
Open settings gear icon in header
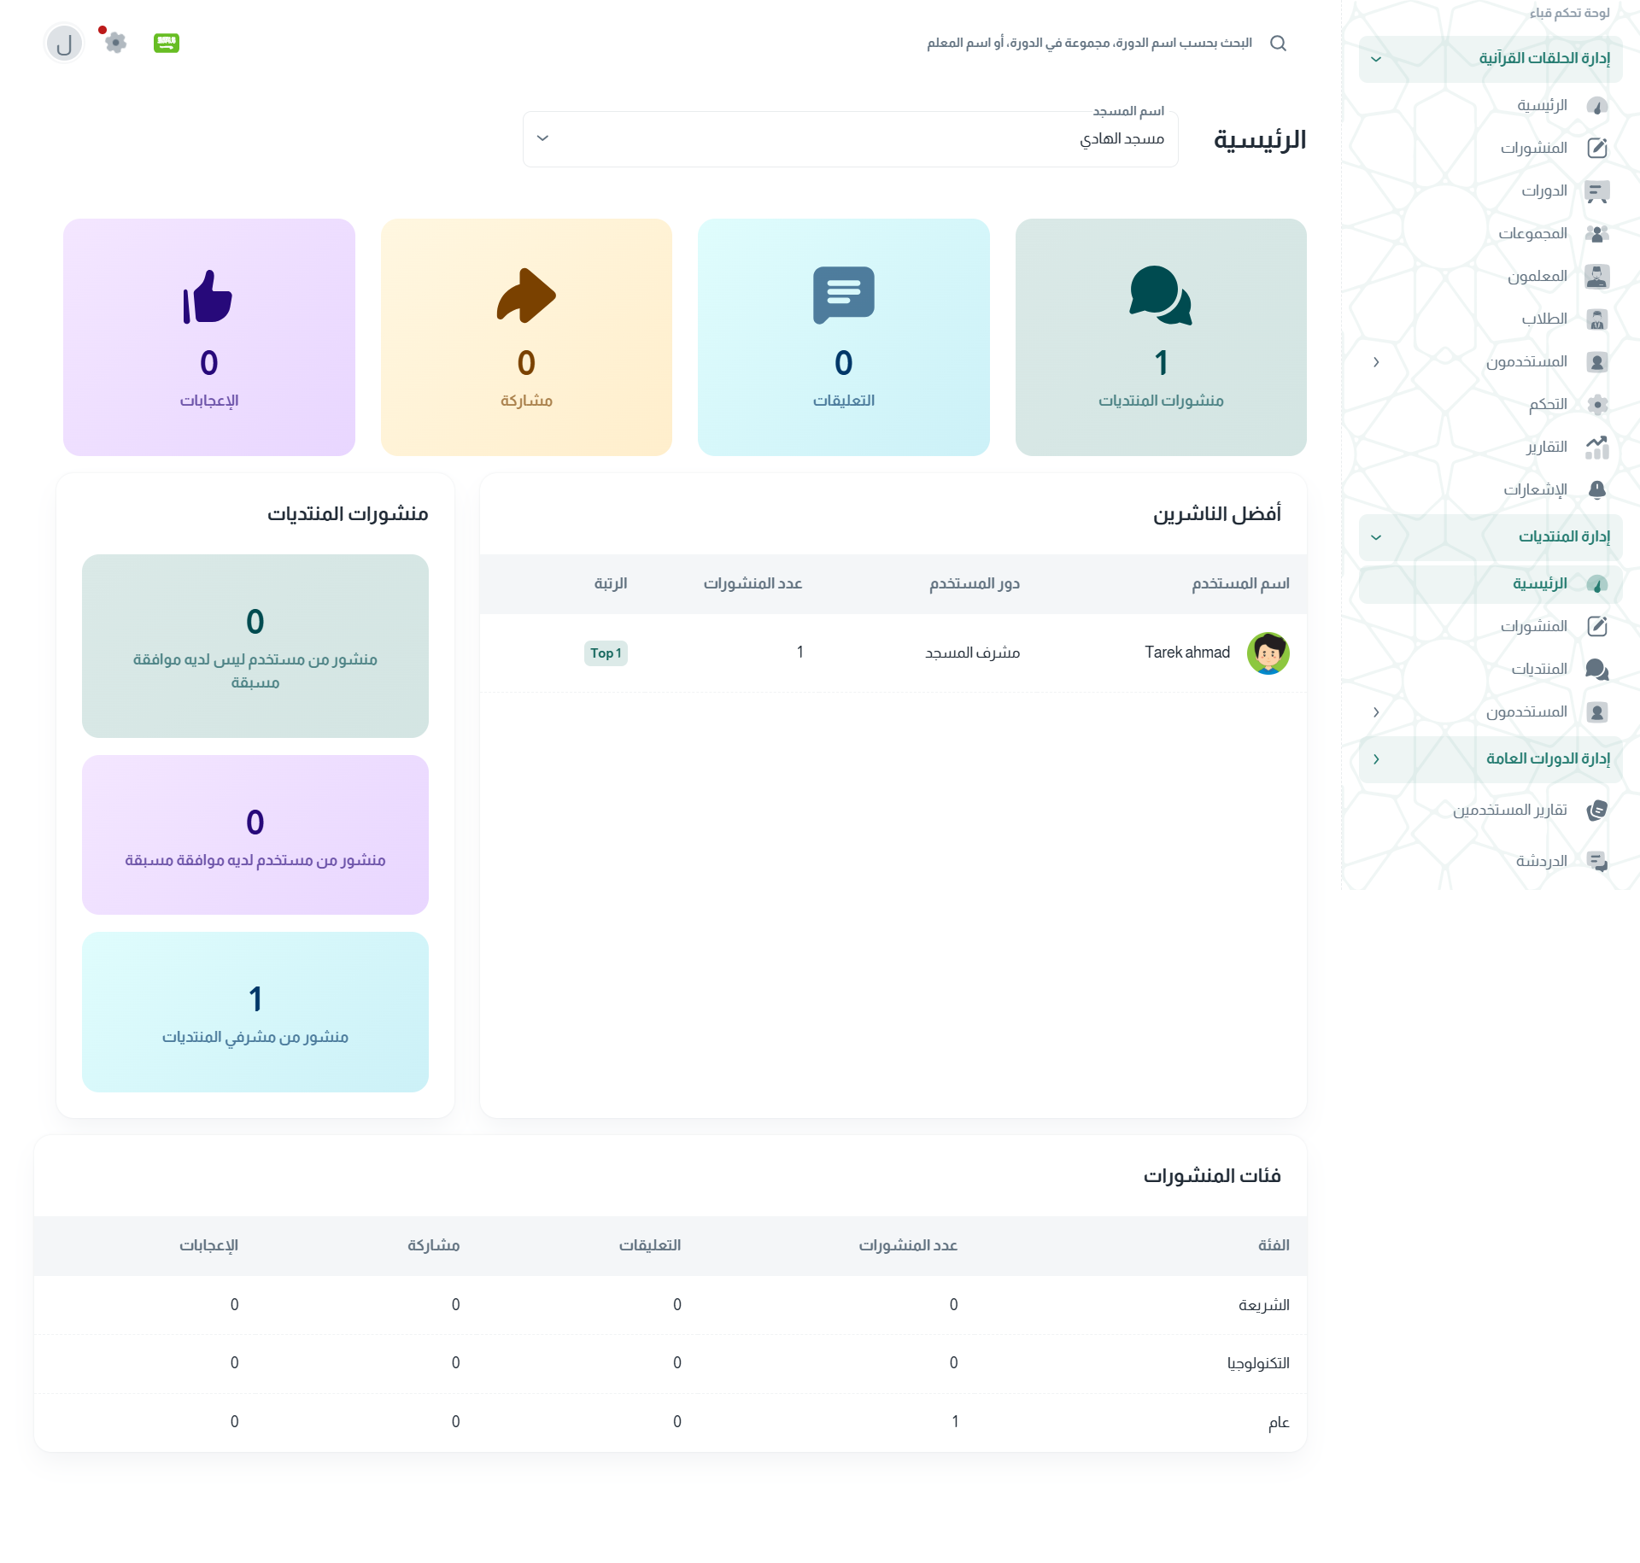(115, 43)
